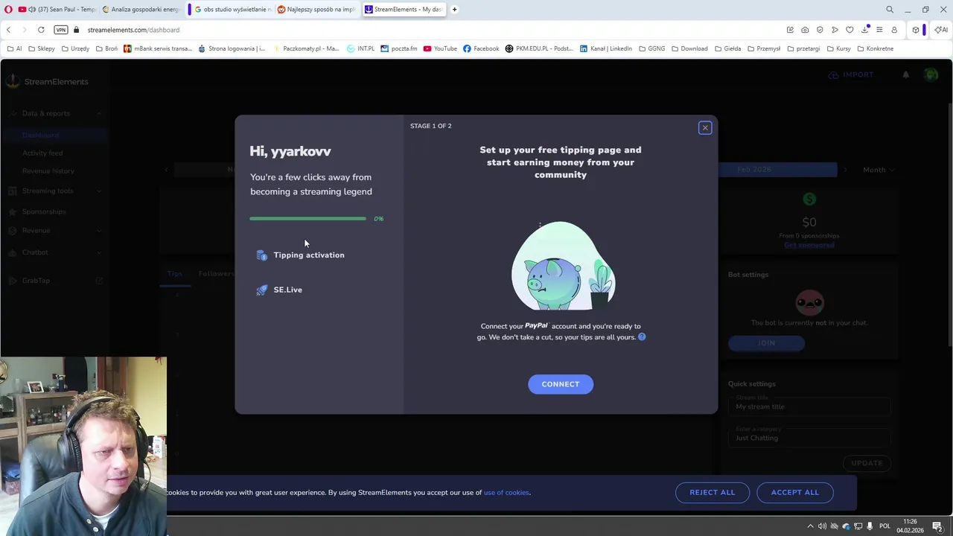Viewport: 953px width, 536px height.
Task: Click the dimmed IMPORT button
Action: (x=851, y=74)
